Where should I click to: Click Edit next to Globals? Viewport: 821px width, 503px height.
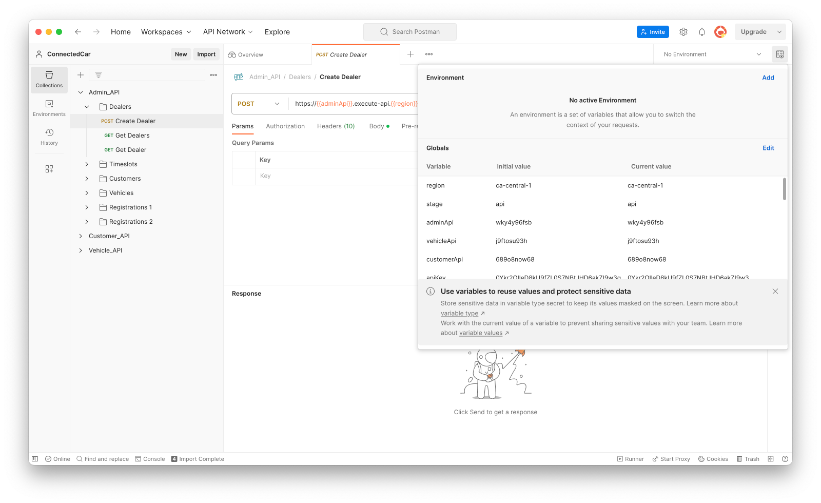[x=768, y=148]
